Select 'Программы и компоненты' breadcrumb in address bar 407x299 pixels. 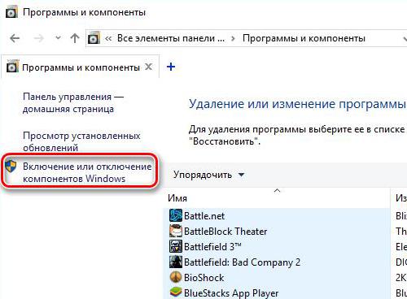pos(304,38)
